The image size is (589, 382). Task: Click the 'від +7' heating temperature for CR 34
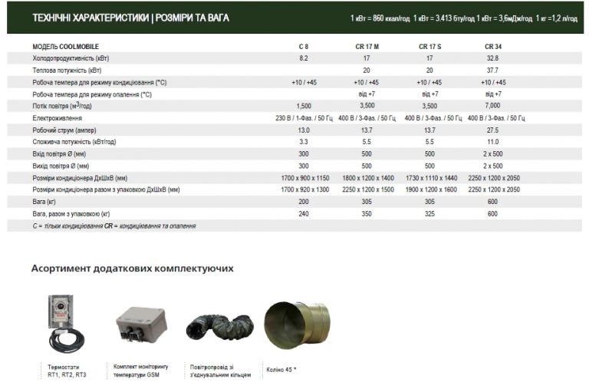[x=493, y=94]
